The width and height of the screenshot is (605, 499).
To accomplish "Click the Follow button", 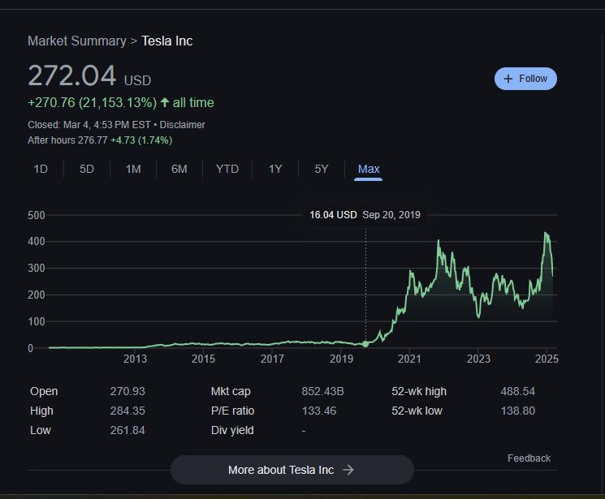I will click(525, 79).
